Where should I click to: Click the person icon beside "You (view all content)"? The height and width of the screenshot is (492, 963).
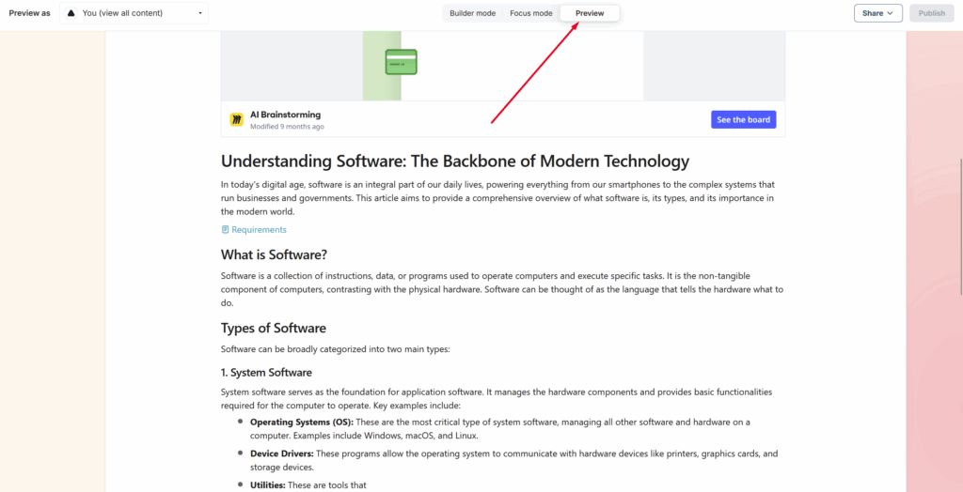(x=71, y=13)
